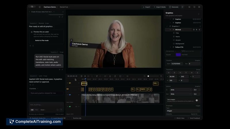Collapse the Minimal layer tree item
The width and height of the screenshot is (230, 129).
(x=170, y=30)
